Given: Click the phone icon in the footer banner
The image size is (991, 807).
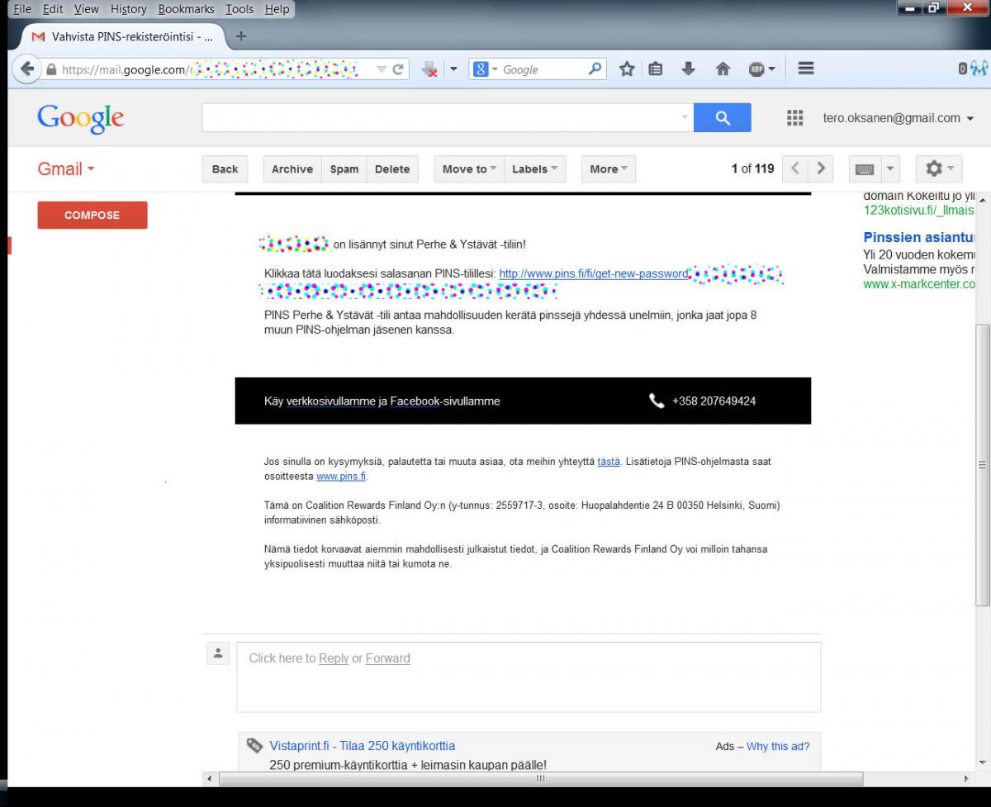Looking at the screenshot, I should tap(657, 401).
